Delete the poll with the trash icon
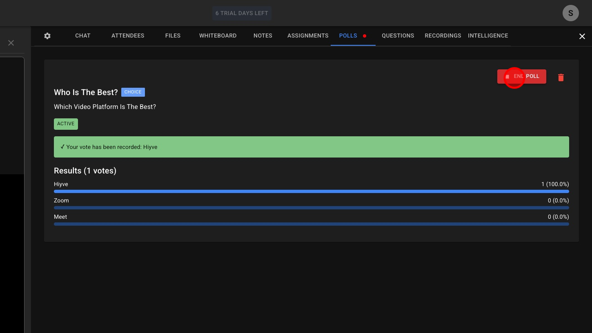The image size is (592, 333). [561, 77]
